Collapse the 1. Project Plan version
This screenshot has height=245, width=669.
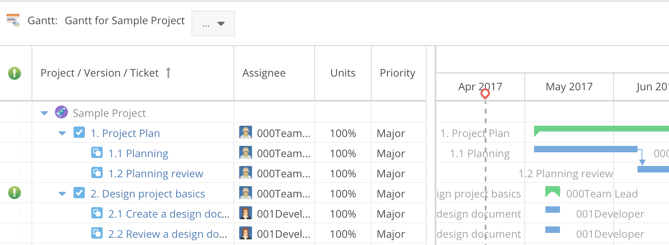tap(62, 133)
